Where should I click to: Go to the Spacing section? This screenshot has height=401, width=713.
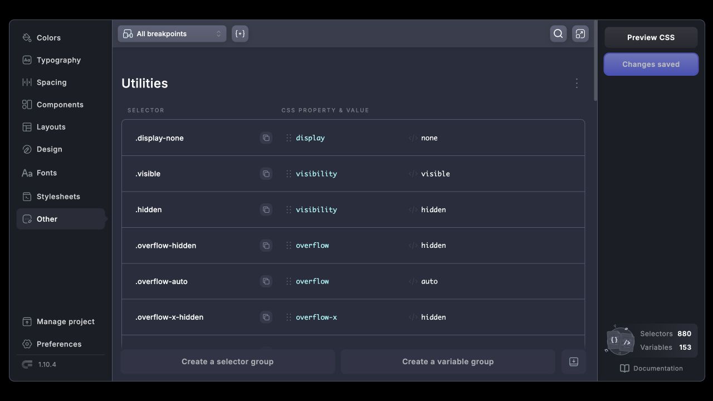60,82
